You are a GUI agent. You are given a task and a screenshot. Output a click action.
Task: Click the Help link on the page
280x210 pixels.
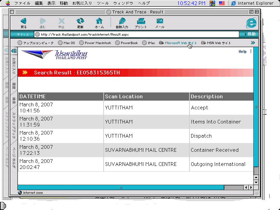(242, 51)
